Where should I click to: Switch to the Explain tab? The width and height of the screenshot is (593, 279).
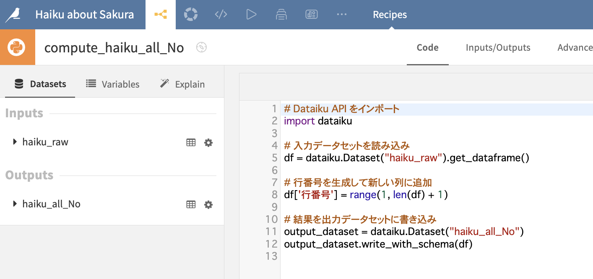pyautogui.click(x=182, y=84)
